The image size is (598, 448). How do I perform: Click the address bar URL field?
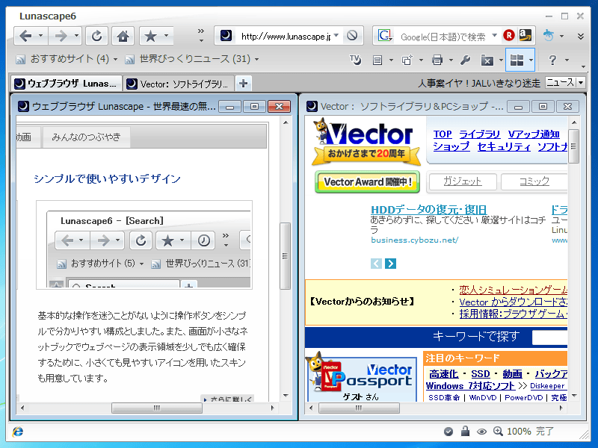(286, 36)
